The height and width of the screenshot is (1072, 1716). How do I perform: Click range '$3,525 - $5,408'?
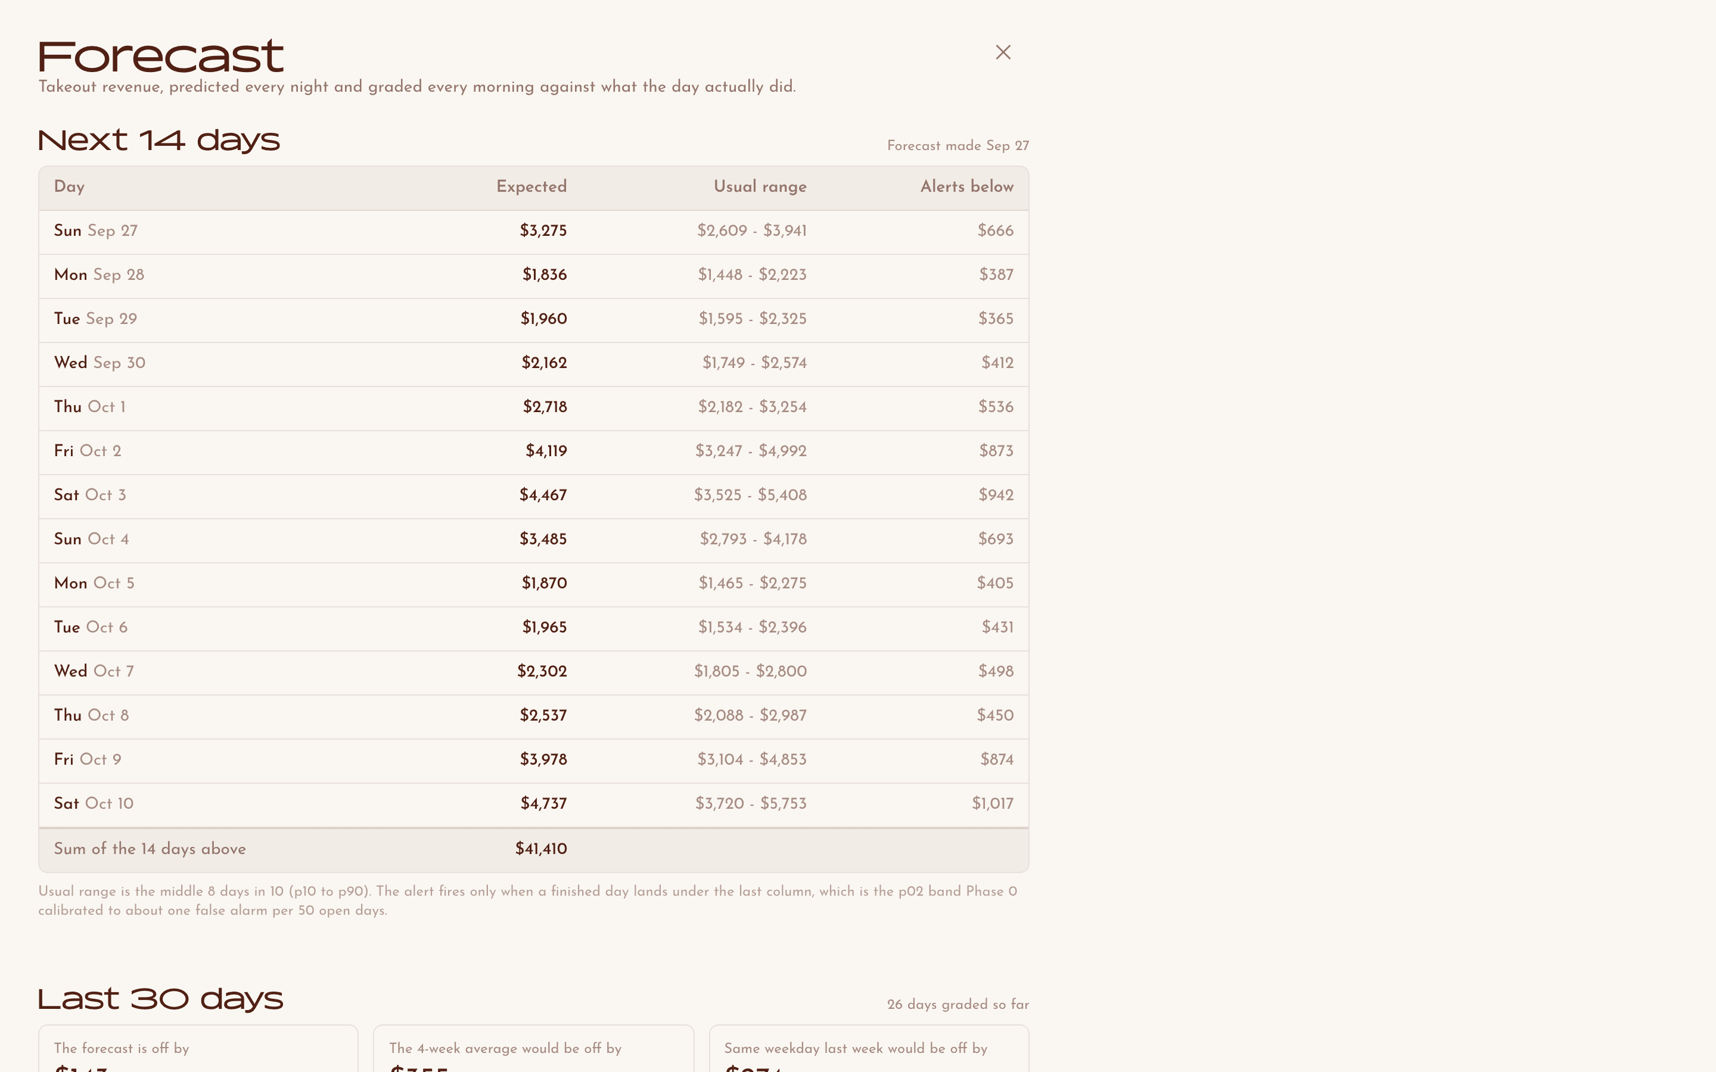pos(750,495)
